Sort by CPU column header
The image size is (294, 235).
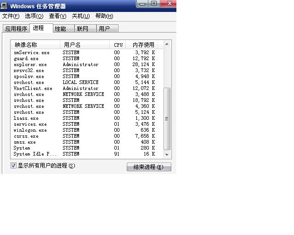[x=118, y=45]
